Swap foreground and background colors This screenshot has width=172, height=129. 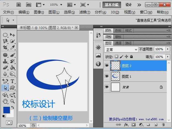[x=13, y=107]
